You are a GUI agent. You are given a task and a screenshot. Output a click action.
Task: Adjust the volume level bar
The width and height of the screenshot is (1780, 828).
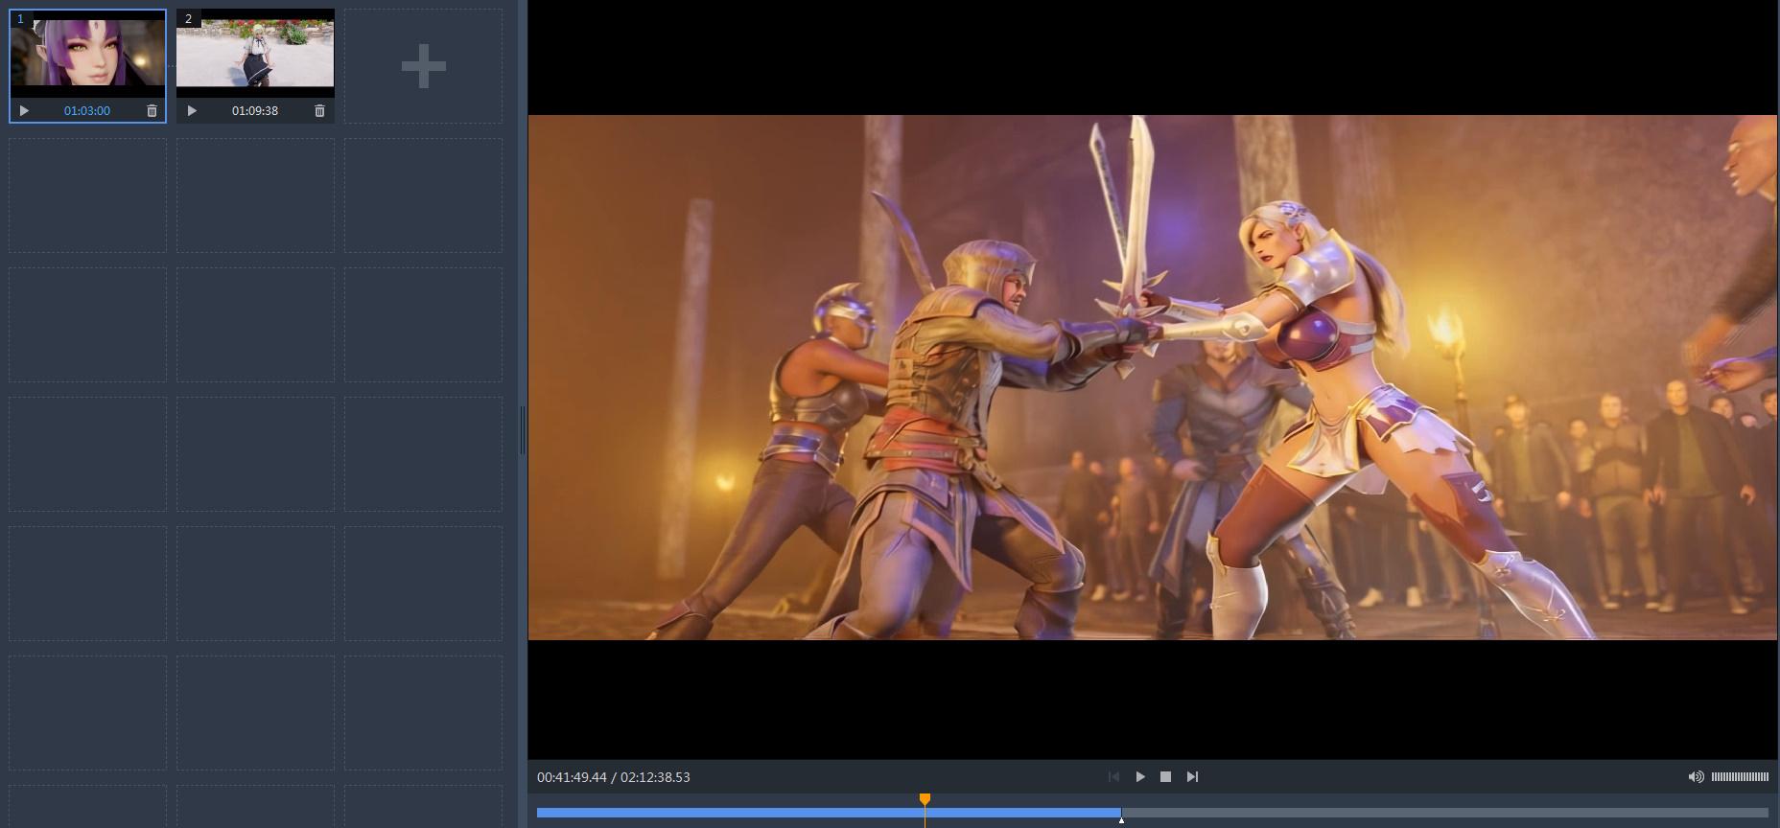(x=1740, y=777)
